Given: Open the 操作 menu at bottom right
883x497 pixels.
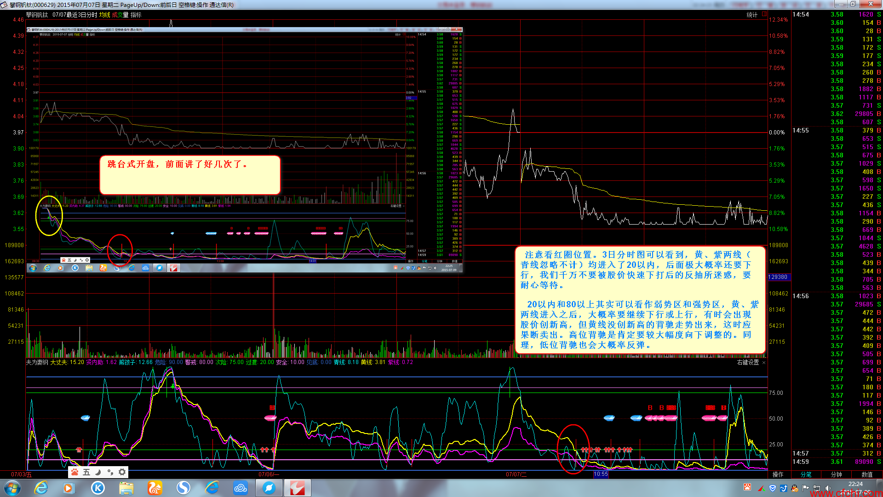Looking at the screenshot, I should (x=778, y=474).
